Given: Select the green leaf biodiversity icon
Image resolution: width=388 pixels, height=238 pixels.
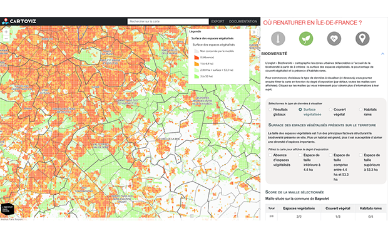Looking at the screenshot, I should (x=306, y=39).
